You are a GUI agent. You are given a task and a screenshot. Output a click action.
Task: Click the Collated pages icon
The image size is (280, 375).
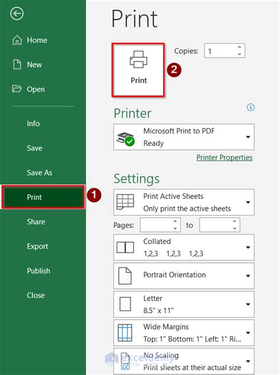(x=125, y=247)
